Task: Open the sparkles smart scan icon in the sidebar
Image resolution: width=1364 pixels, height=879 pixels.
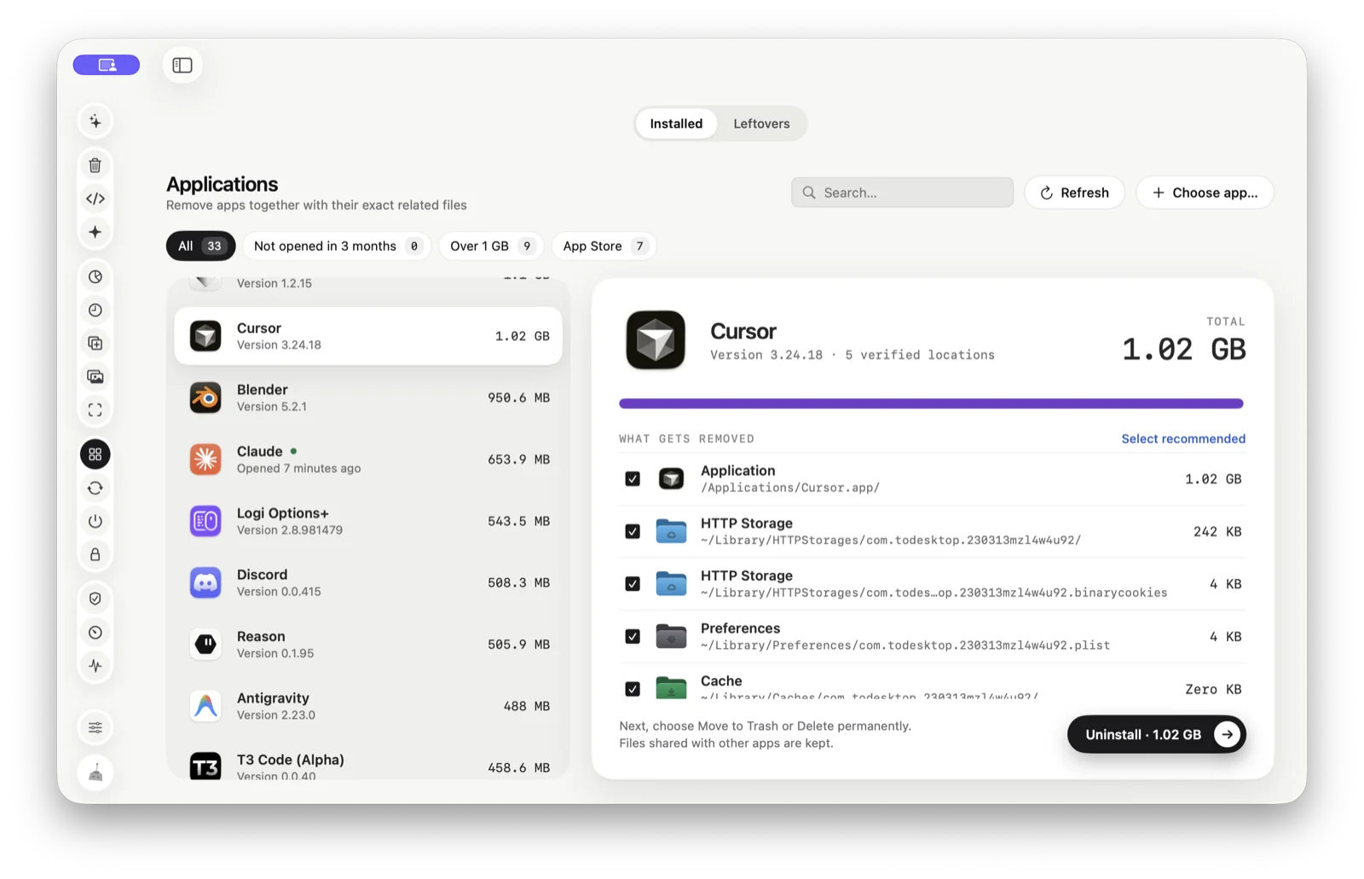Action: (95, 121)
